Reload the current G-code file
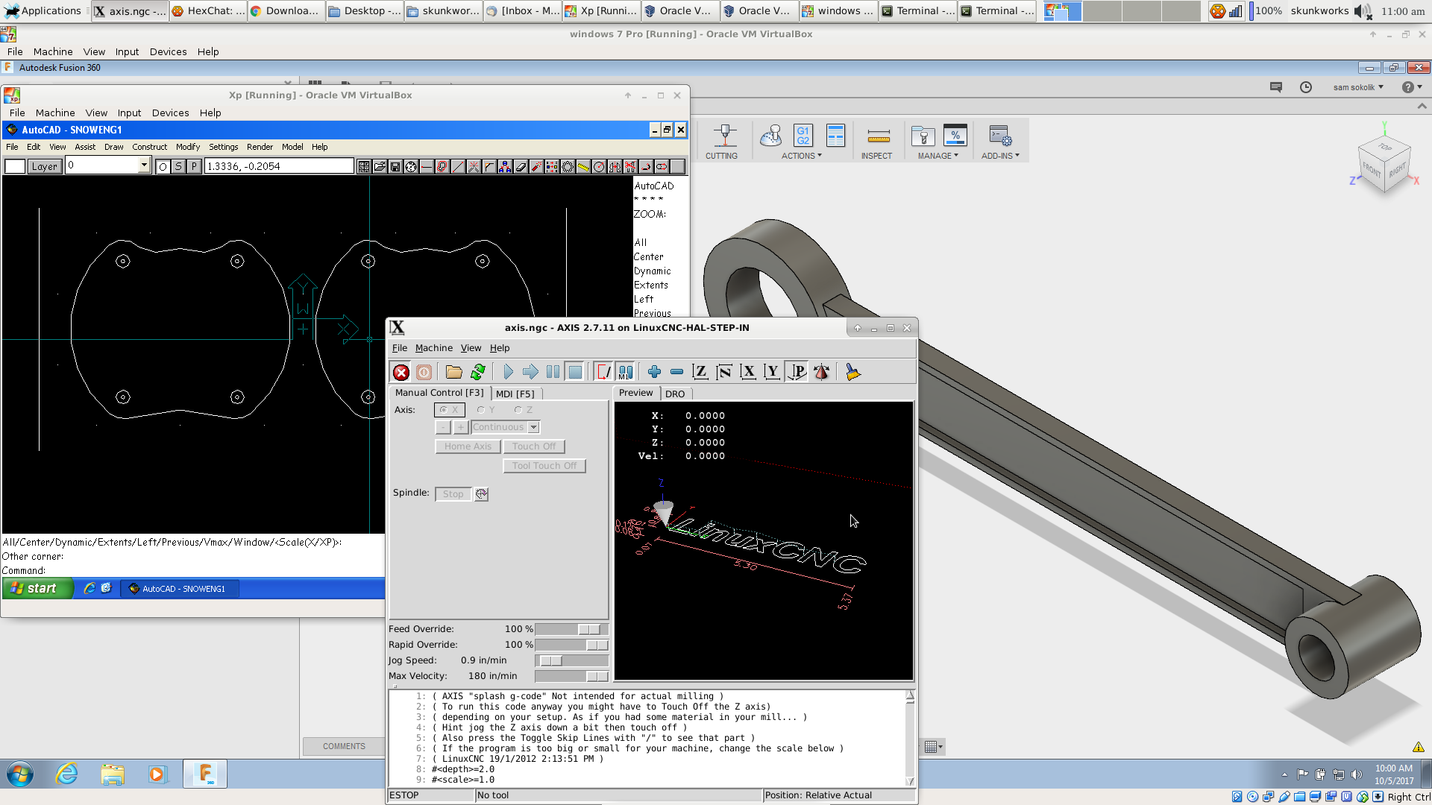The width and height of the screenshot is (1432, 805). tap(478, 372)
